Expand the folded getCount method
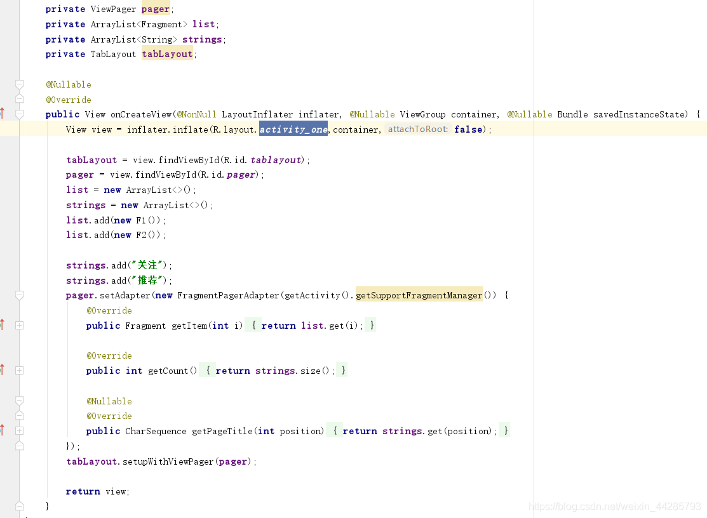The height and width of the screenshot is (518, 707). (20, 370)
